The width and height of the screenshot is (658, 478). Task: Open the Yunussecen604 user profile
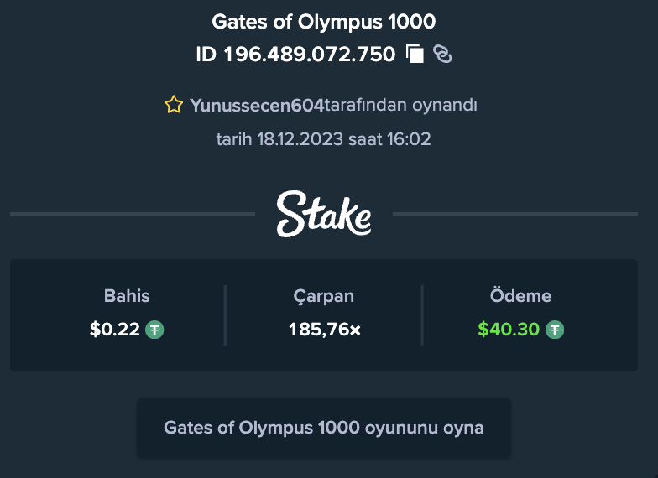coord(257,106)
